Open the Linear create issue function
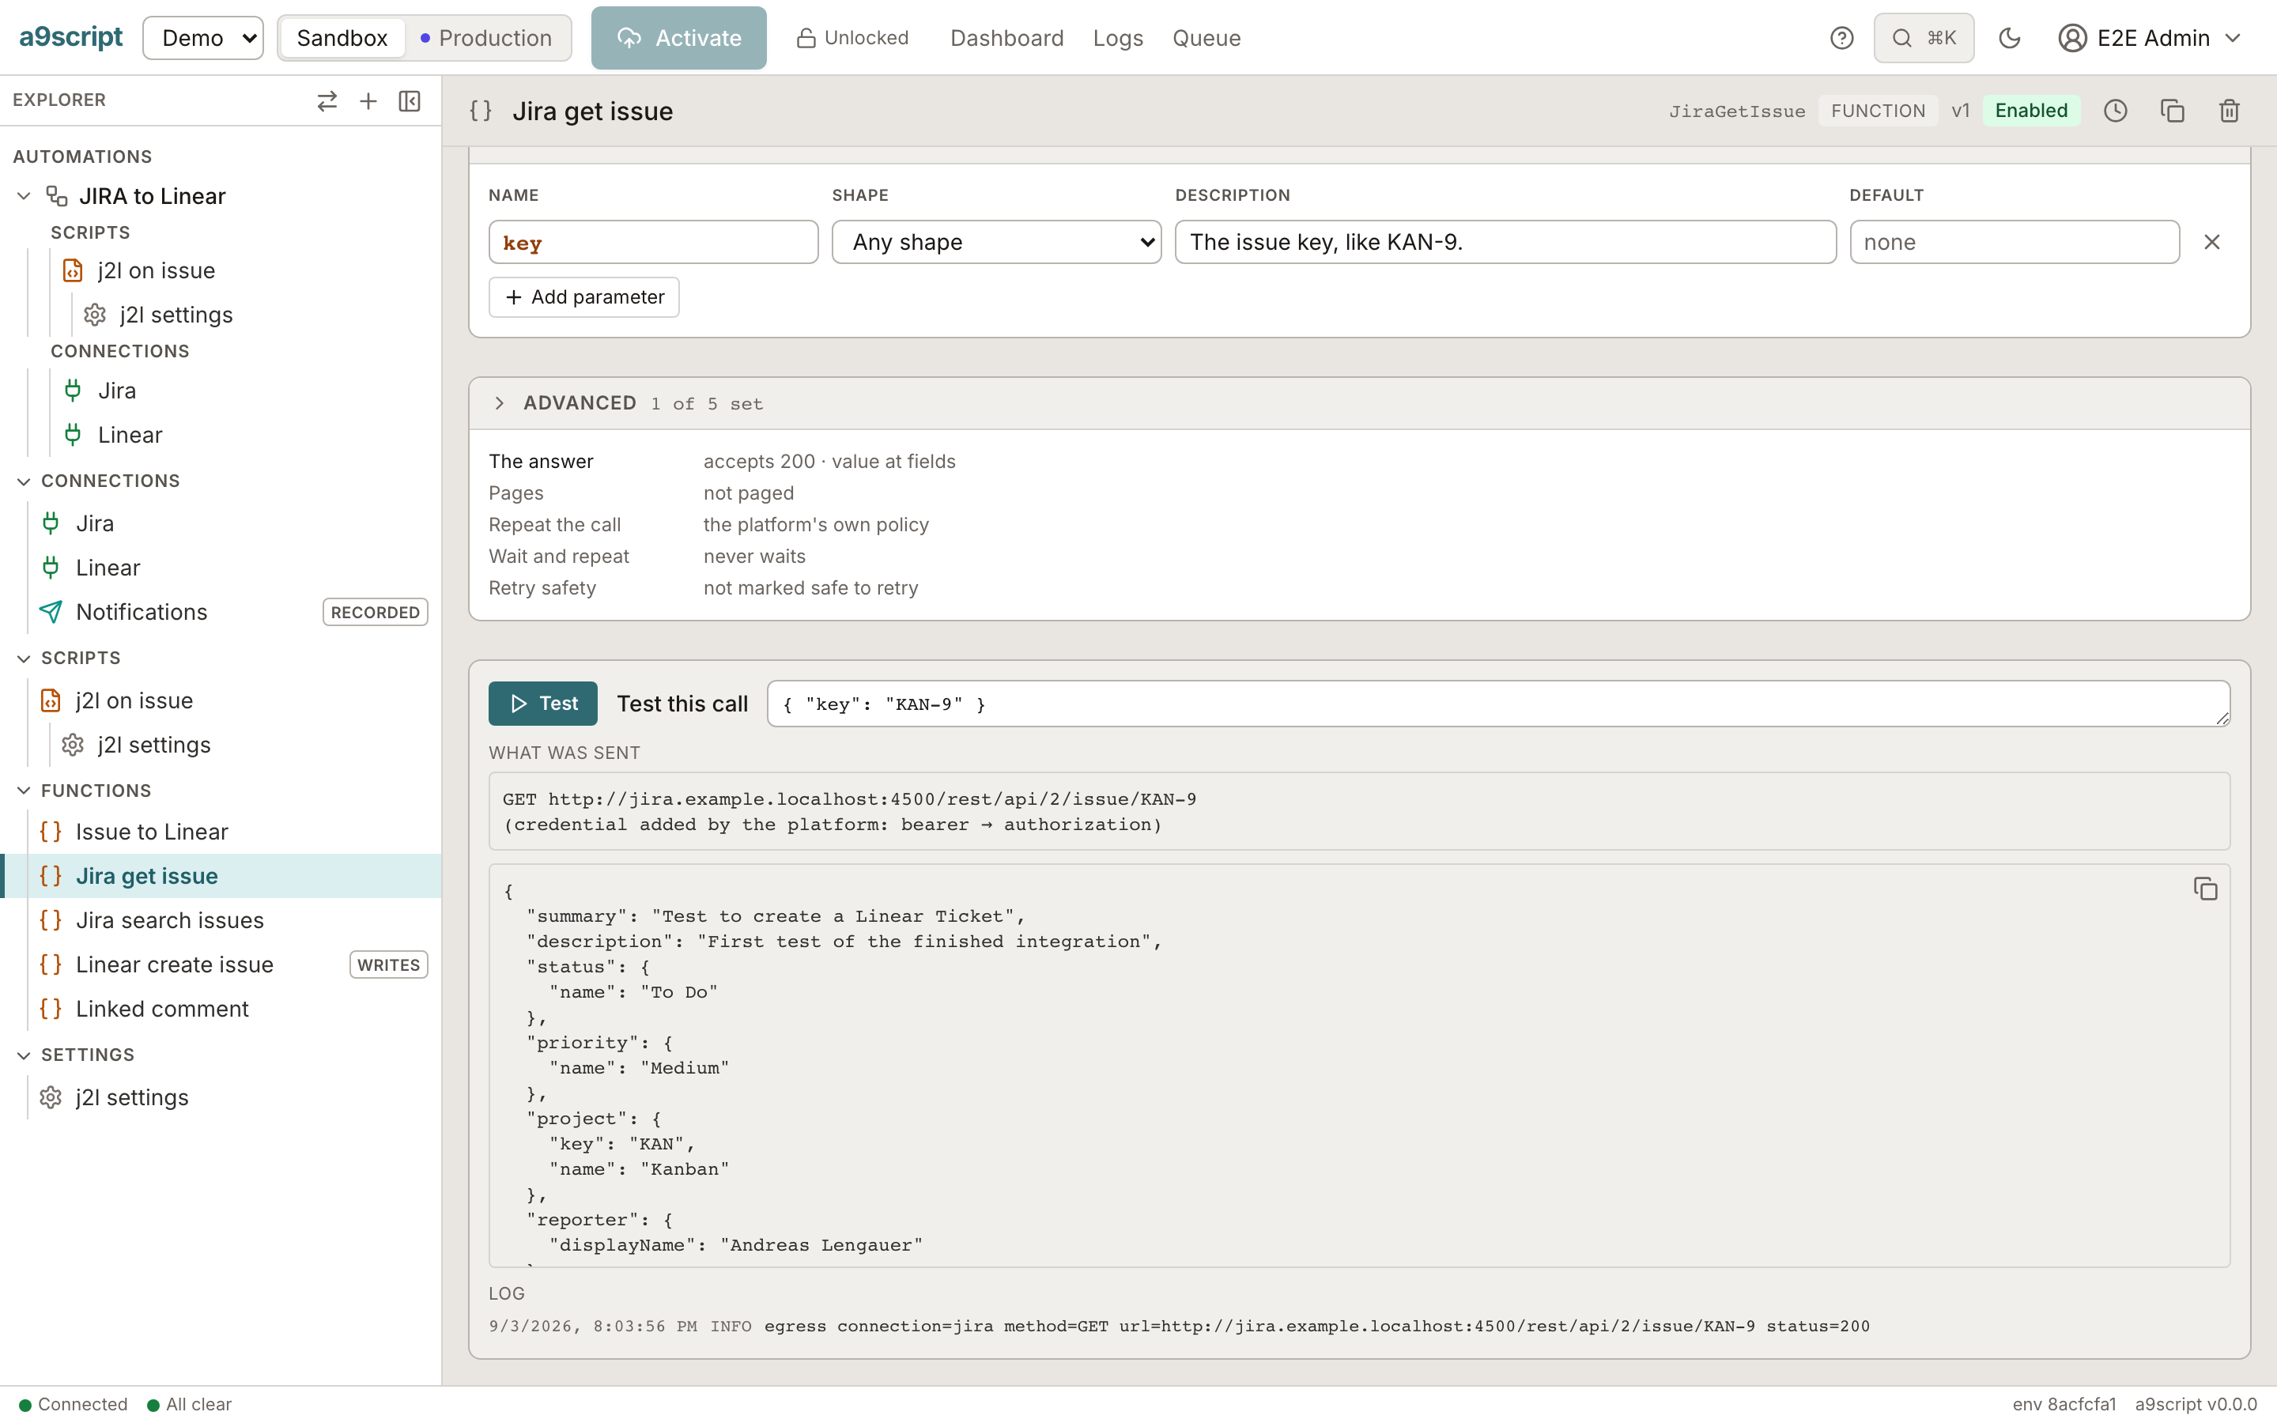The height and width of the screenshot is (1423, 2277). [174, 964]
